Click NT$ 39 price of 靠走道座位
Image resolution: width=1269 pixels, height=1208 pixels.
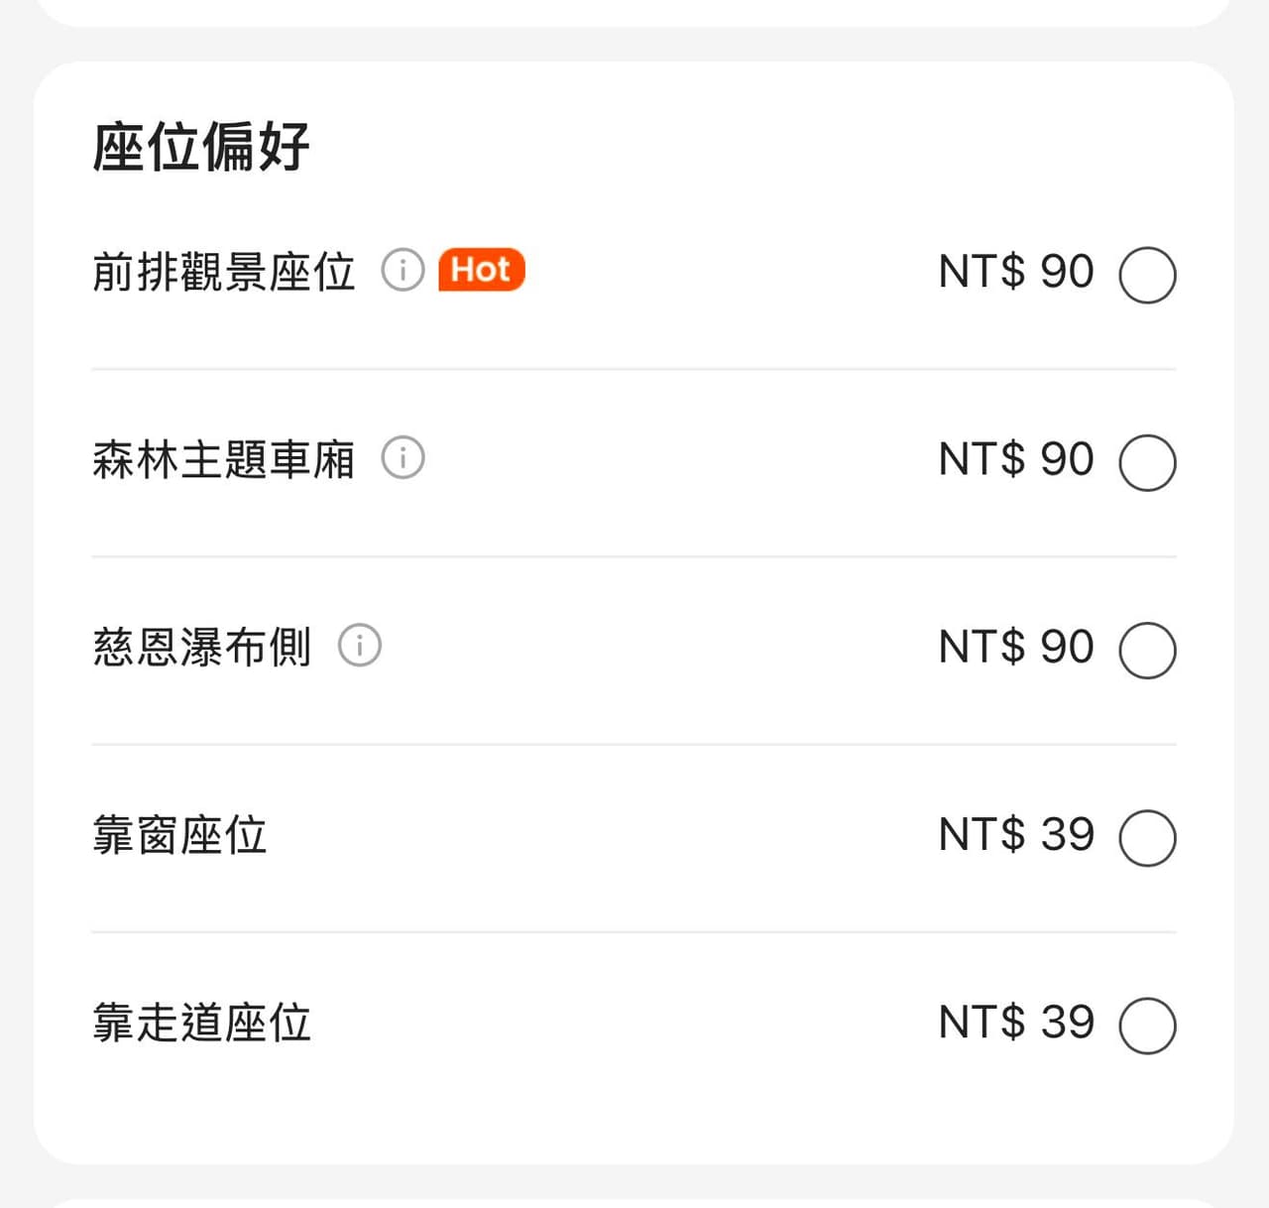[1016, 1023]
